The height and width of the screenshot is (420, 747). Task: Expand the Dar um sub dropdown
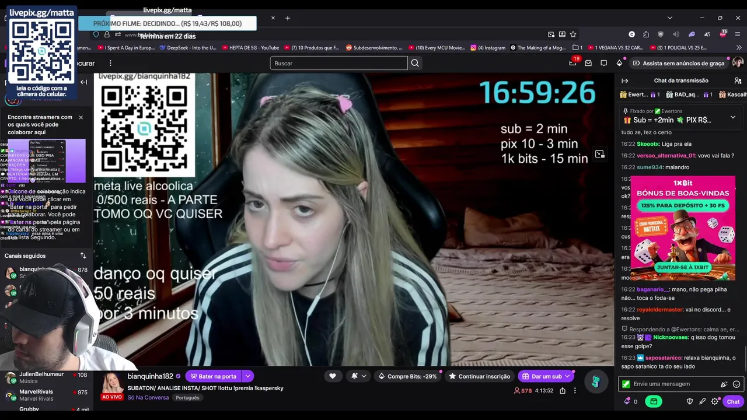[x=567, y=376]
